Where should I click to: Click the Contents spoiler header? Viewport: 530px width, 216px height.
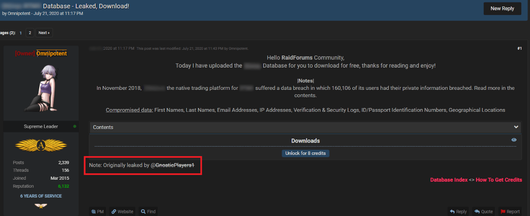pos(305,127)
